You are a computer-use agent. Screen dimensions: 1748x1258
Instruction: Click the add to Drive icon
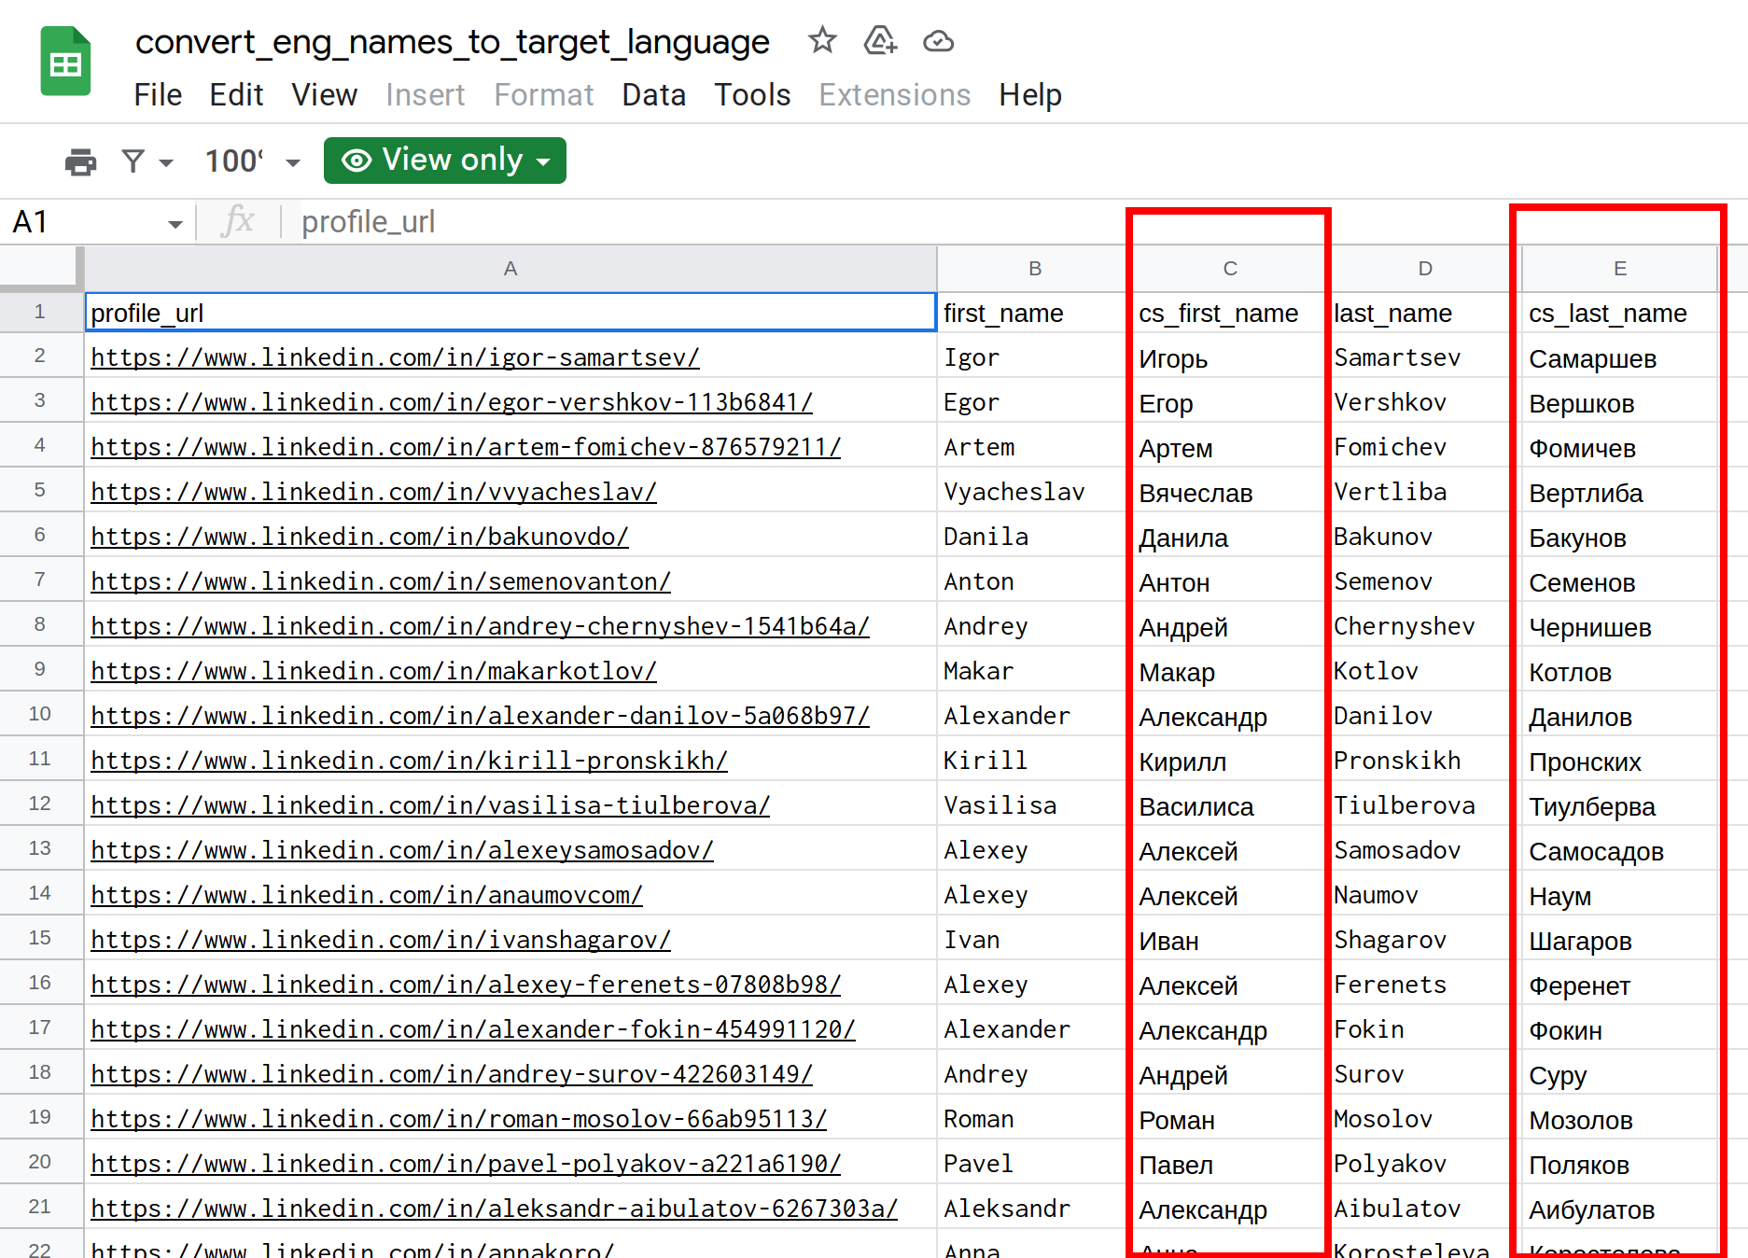[880, 41]
